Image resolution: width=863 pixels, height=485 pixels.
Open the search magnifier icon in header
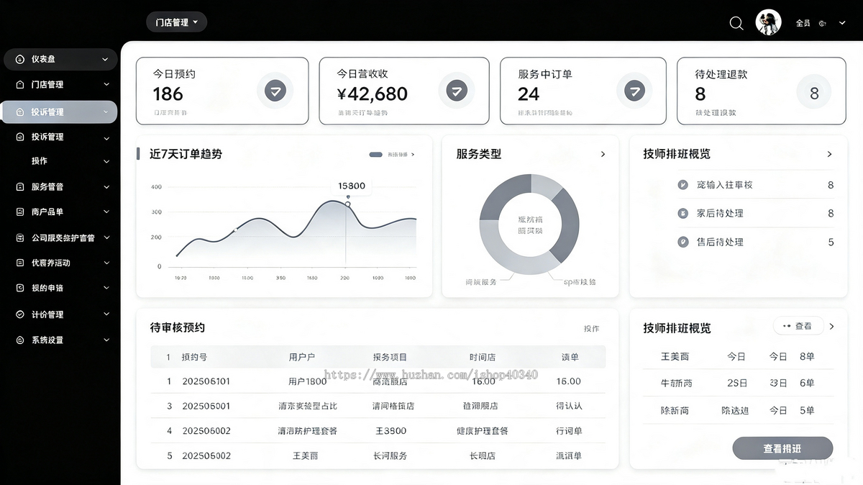(736, 23)
